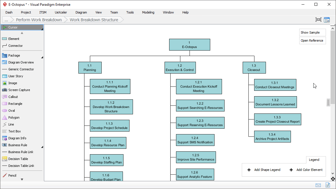Select 1.2.4 Support SMS Notification element
The width and height of the screenshot is (336, 189).
click(195, 140)
